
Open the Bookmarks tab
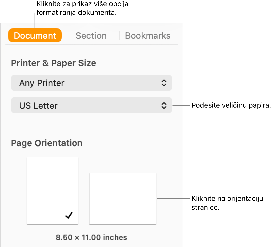point(148,36)
